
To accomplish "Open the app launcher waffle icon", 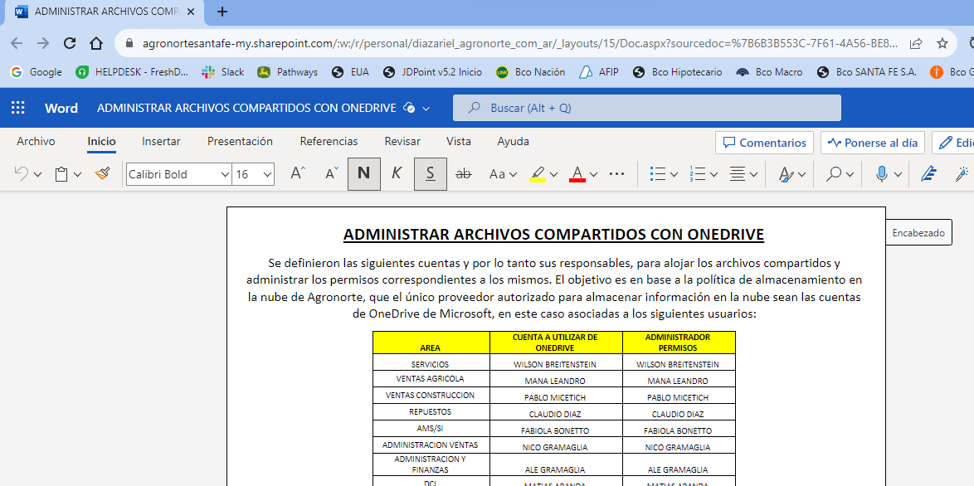I will 18,108.
